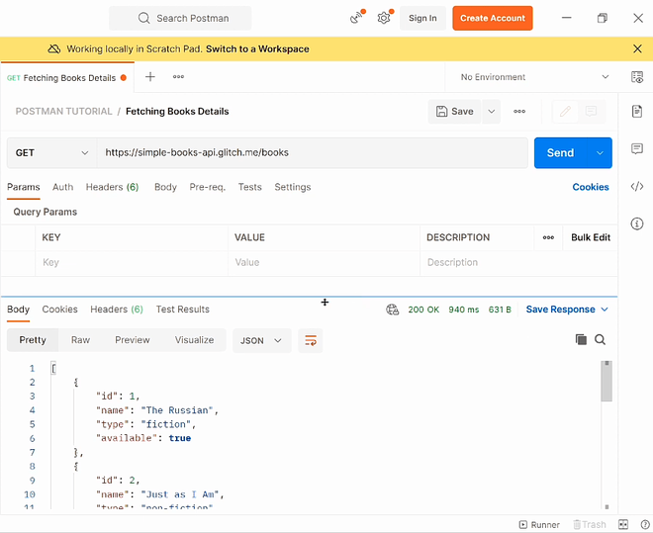The image size is (653, 533).
Task: Expand the Send button arrow options
Action: tap(600, 153)
